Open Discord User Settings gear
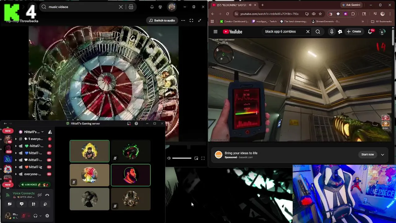This screenshot has width=396, height=223. 47,216
